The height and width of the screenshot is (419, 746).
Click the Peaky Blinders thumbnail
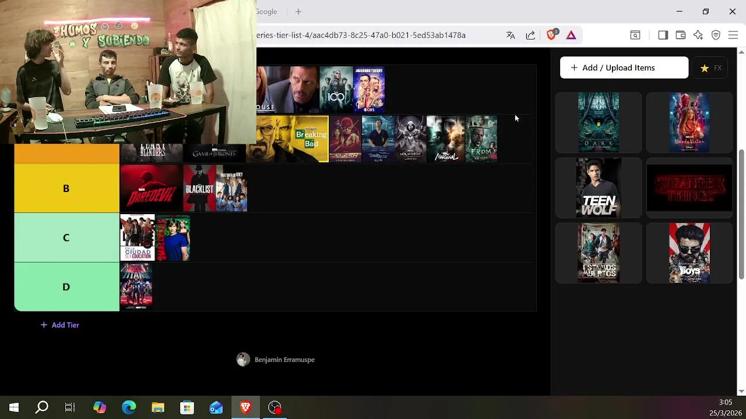[152, 152]
